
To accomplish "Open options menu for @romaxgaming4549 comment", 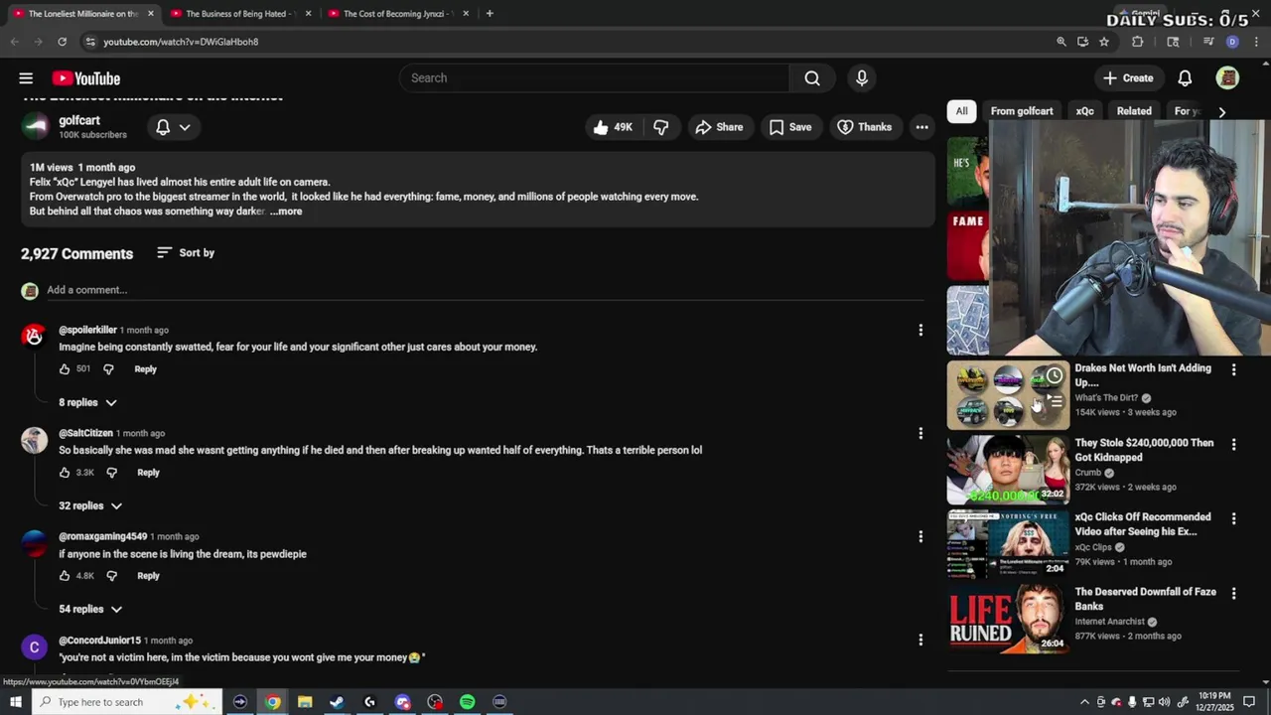I will tap(920, 536).
